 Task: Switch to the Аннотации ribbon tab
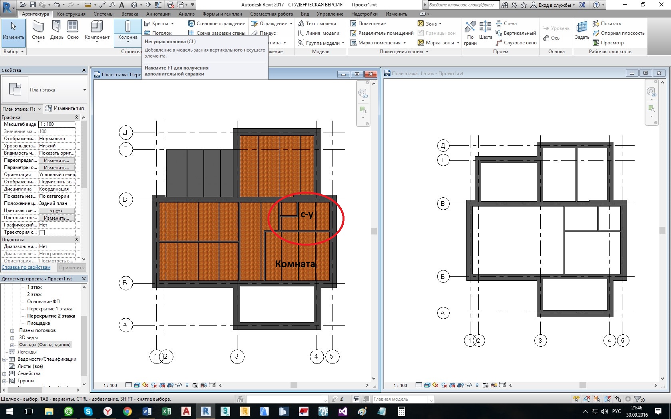click(158, 14)
